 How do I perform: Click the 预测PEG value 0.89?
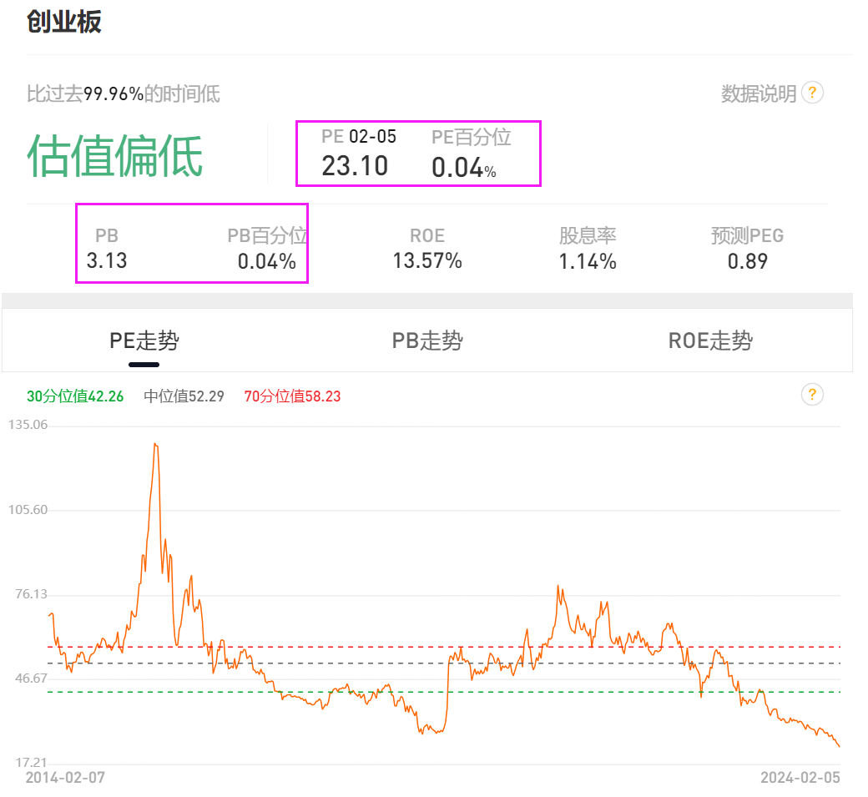tap(747, 261)
